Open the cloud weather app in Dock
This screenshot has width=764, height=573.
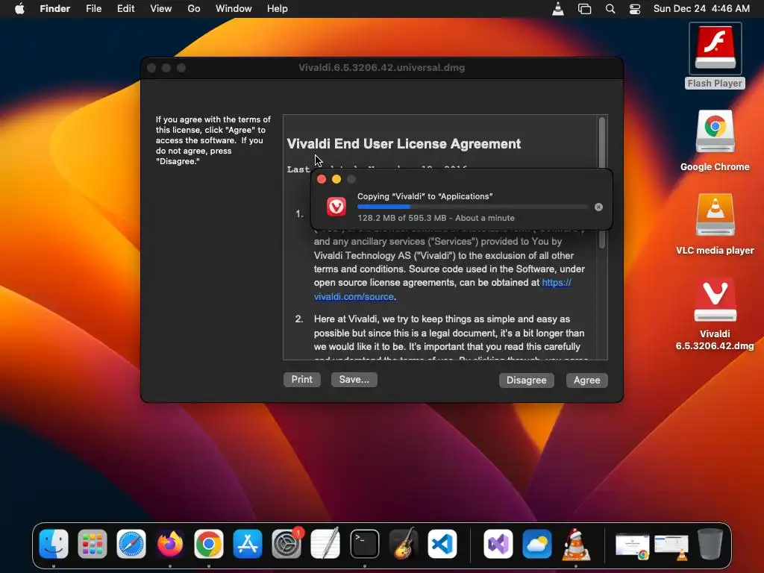pos(537,544)
